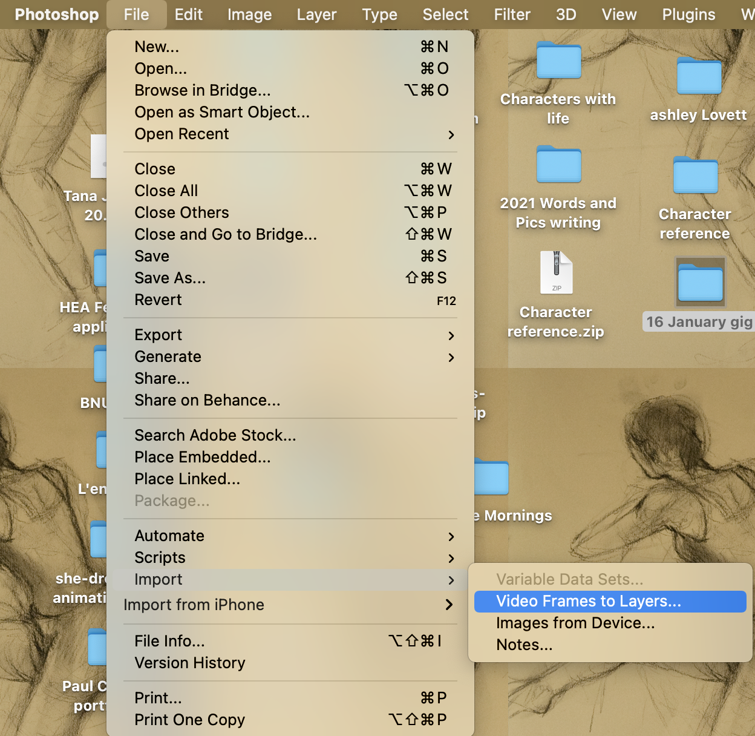755x736 pixels.
Task: Choose Close Others
Action: [290, 212]
